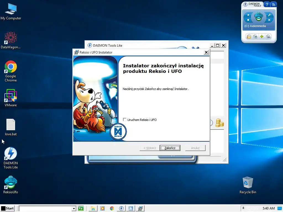The height and width of the screenshot is (212, 283).
Task: Click the blue window icon on the taskbar
Action: click(x=131, y=209)
